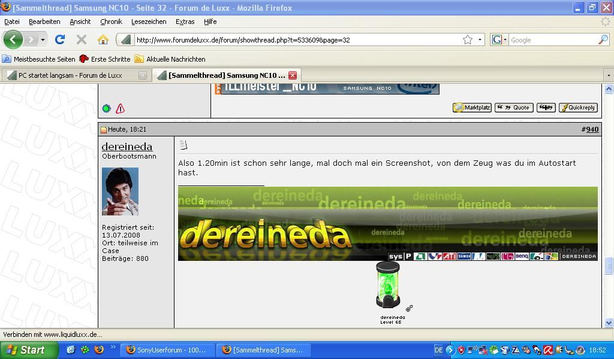Click the scrollbar up arrow

point(609,89)
